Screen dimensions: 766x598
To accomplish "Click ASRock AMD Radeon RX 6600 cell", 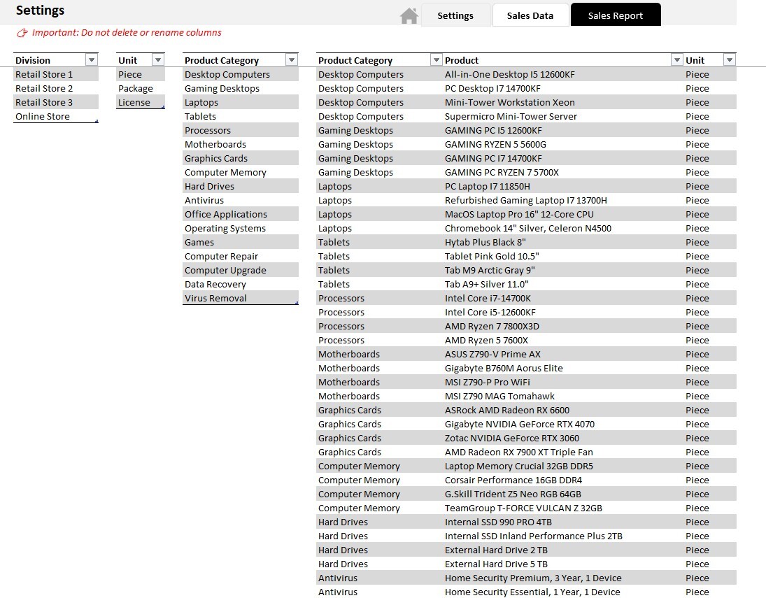I will (562, 411).
